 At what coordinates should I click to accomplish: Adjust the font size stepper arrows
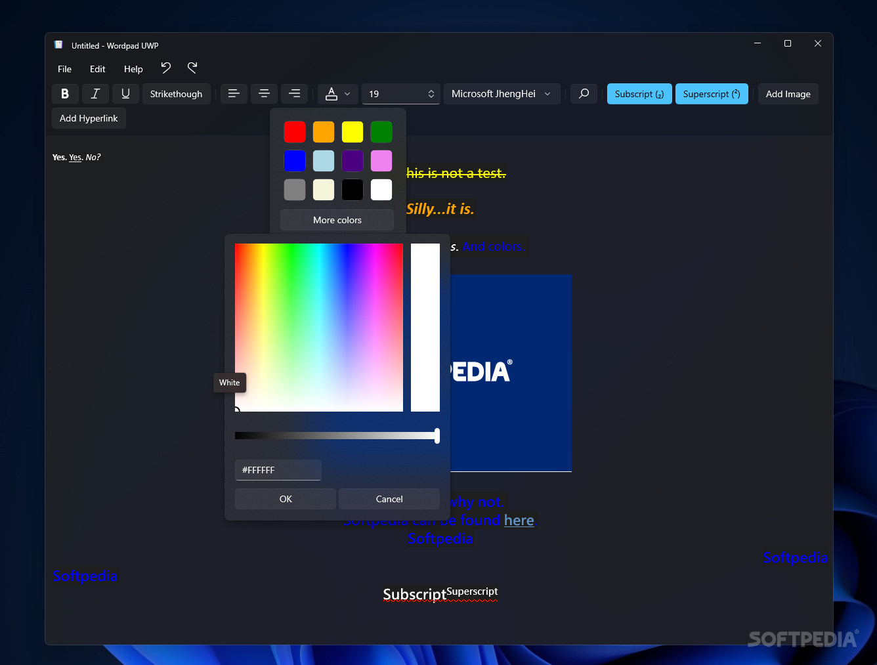[431, 94]
